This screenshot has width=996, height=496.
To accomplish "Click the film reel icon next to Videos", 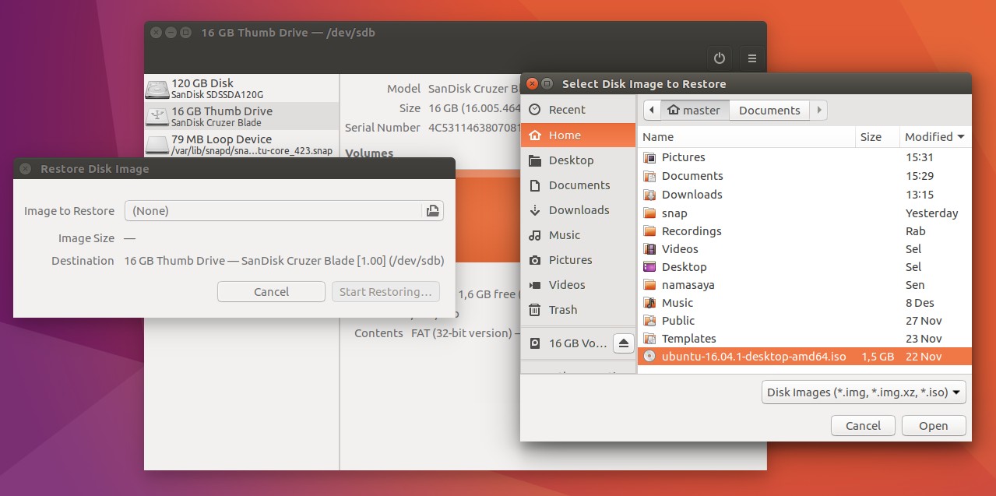I will click(x=650, y=248).
